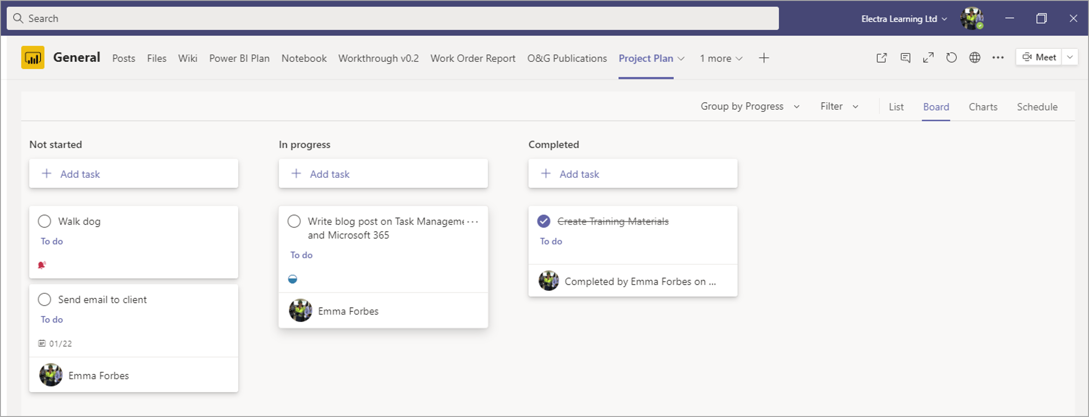1089x417 pixels.
Task: Add task under Completed
Action: pos(633,174)
